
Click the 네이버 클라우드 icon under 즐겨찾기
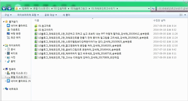(x=8, y=26)
